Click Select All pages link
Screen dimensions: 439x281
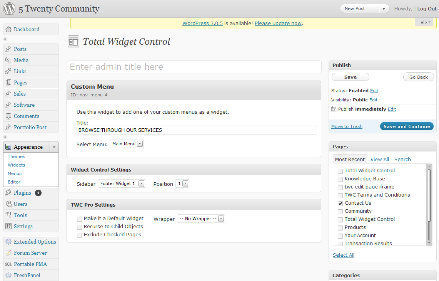pos(344,255)
